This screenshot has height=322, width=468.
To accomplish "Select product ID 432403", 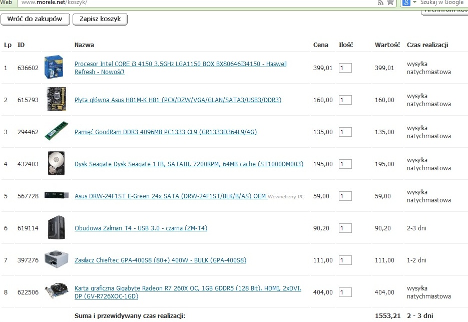I will pos(28,164).
